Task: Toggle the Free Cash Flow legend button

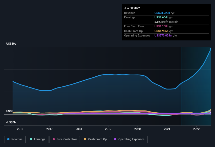Action: coord(65,139)
